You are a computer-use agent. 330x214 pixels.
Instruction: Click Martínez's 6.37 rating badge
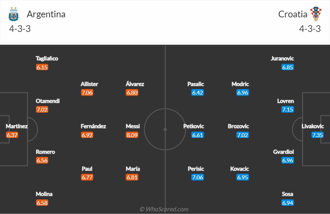tap(12, 135)
